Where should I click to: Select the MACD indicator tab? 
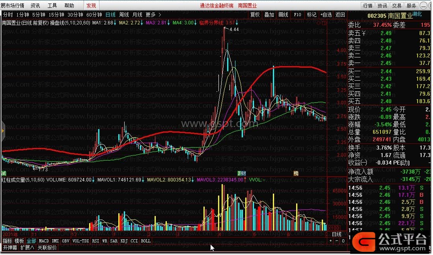pos(44,241)
